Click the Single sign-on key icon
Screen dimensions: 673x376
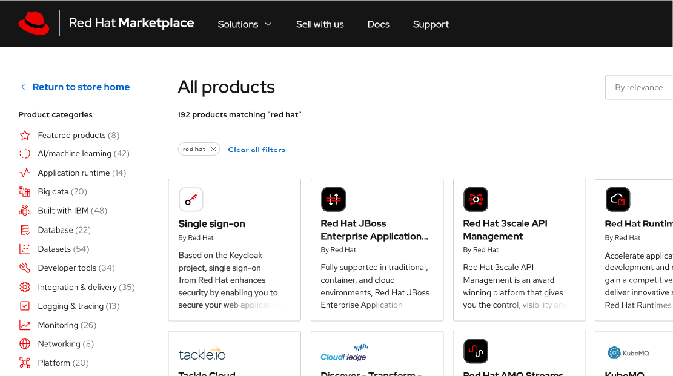(191, 199)
